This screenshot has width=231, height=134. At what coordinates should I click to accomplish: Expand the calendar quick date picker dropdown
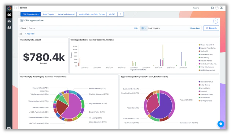(x=144, y=28)
